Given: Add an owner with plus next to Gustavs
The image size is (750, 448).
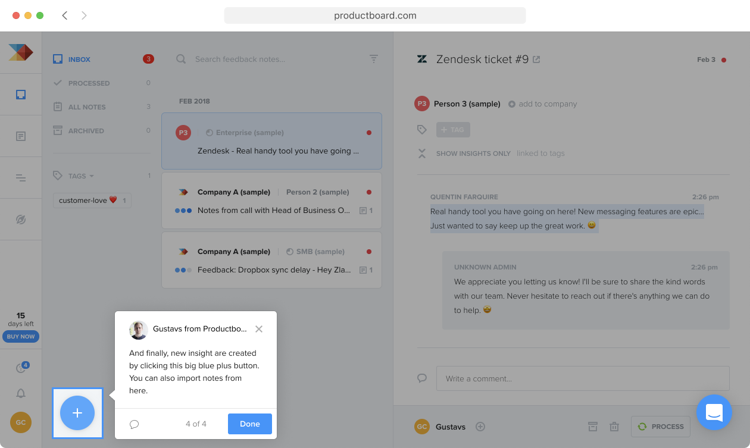Looking at the screenshot, I should [x=480, y=427].
